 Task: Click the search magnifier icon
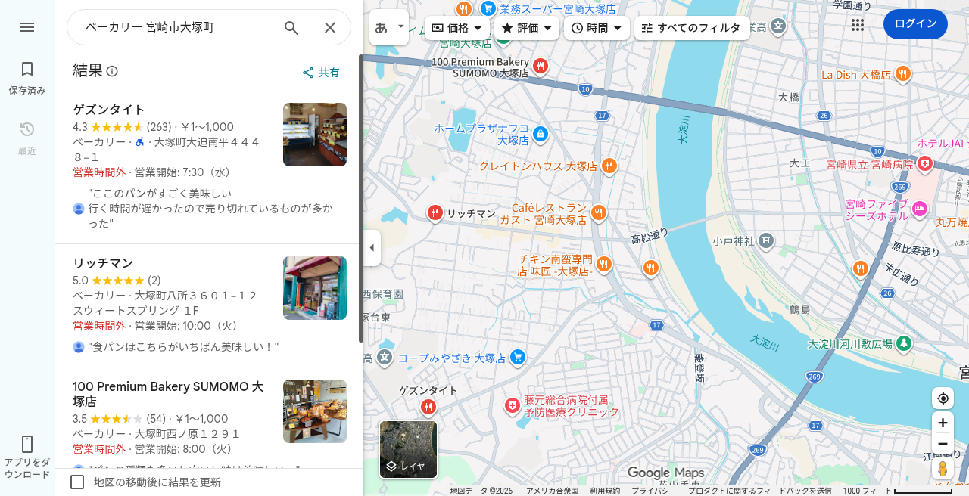click(291, 27)
